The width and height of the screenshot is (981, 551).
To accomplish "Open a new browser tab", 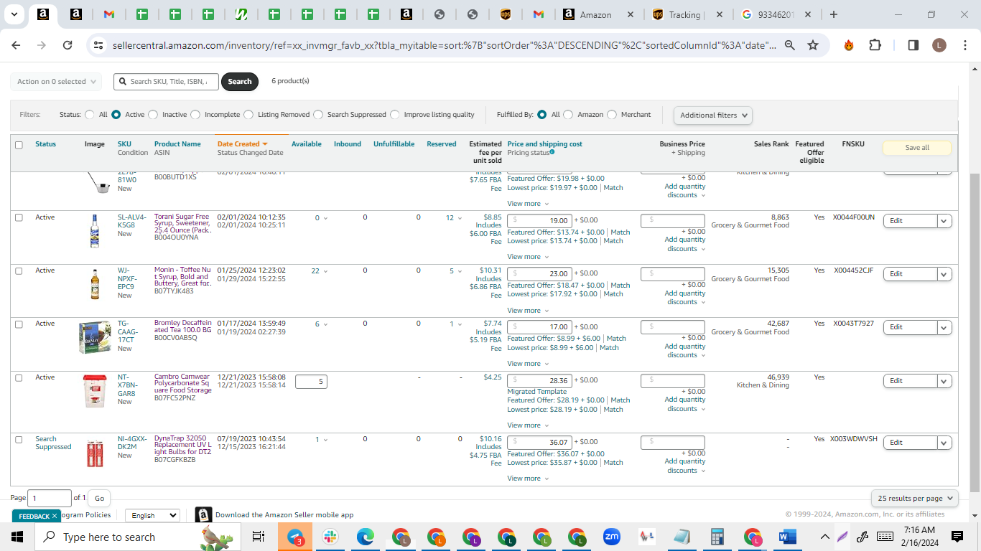I will point(833,14).
